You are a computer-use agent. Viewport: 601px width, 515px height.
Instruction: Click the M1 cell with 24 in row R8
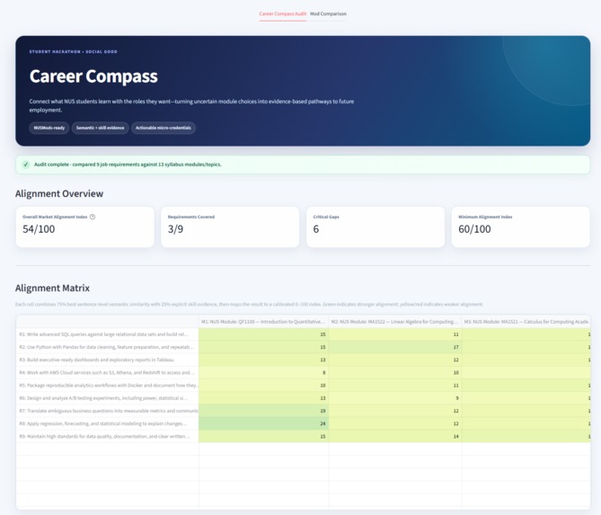click(263, 423)
